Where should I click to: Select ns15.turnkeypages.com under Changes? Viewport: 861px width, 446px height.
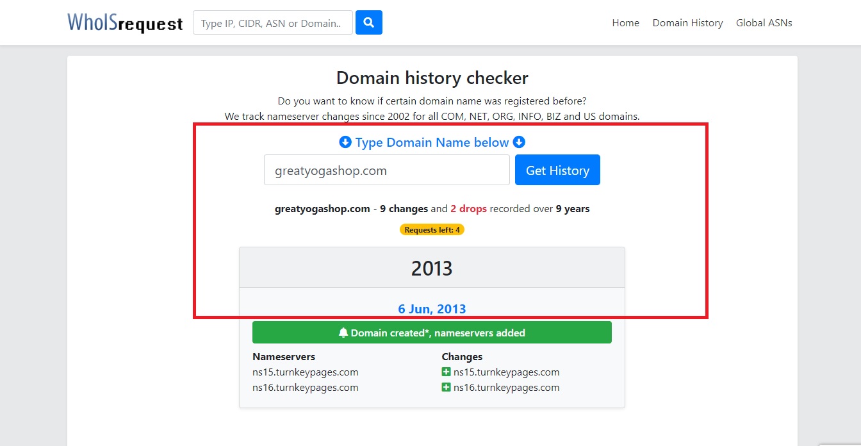506,372
